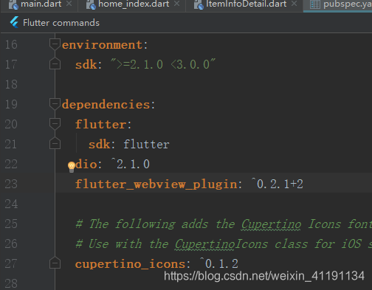Switch to the main.dart tab
372x290 pixels.
point(41,4)
